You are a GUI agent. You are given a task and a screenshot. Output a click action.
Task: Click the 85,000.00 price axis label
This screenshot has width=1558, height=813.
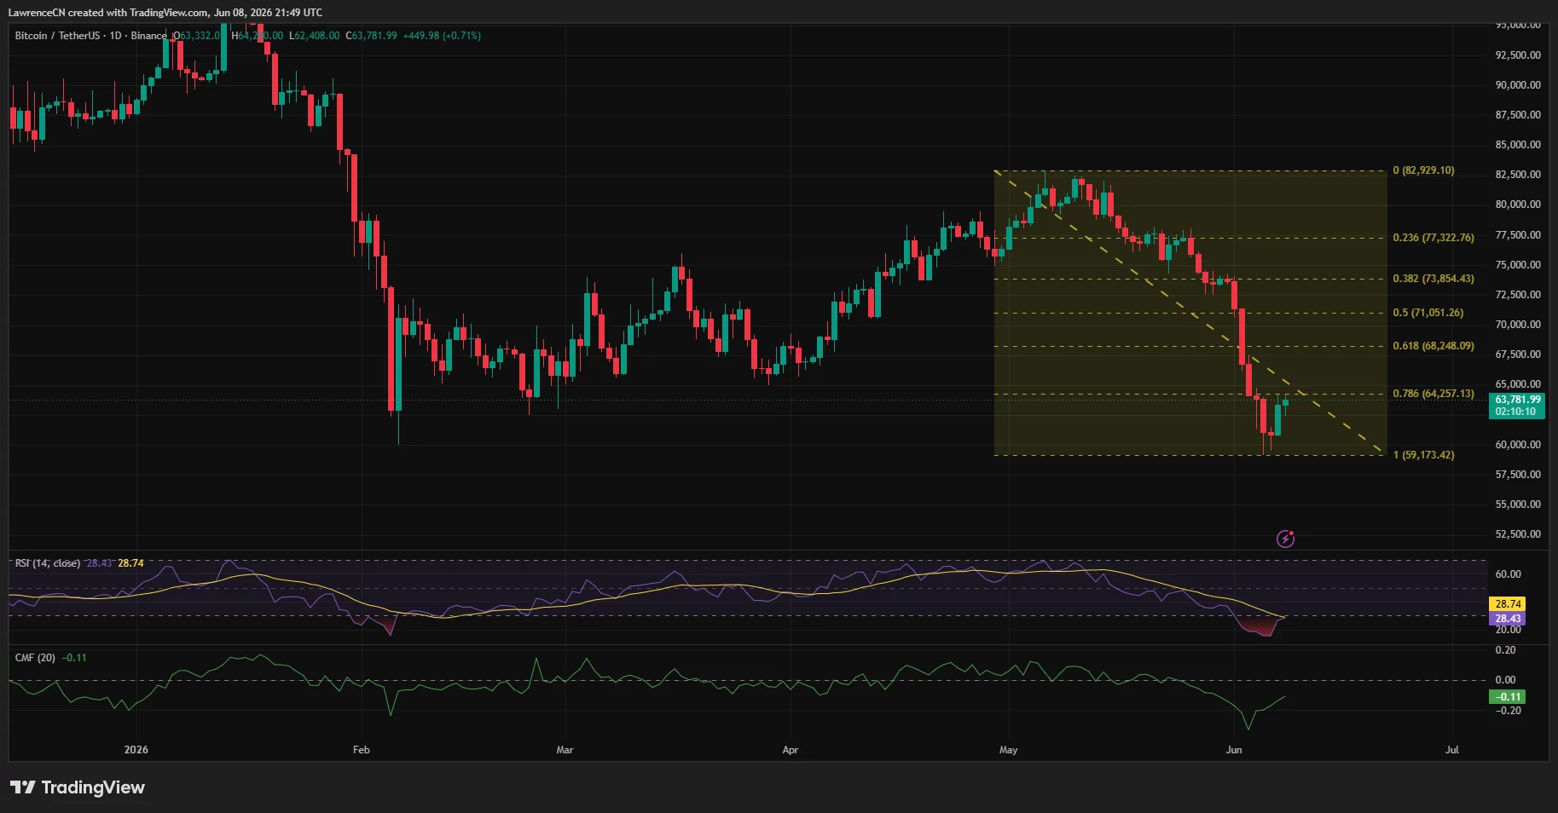1518,145
